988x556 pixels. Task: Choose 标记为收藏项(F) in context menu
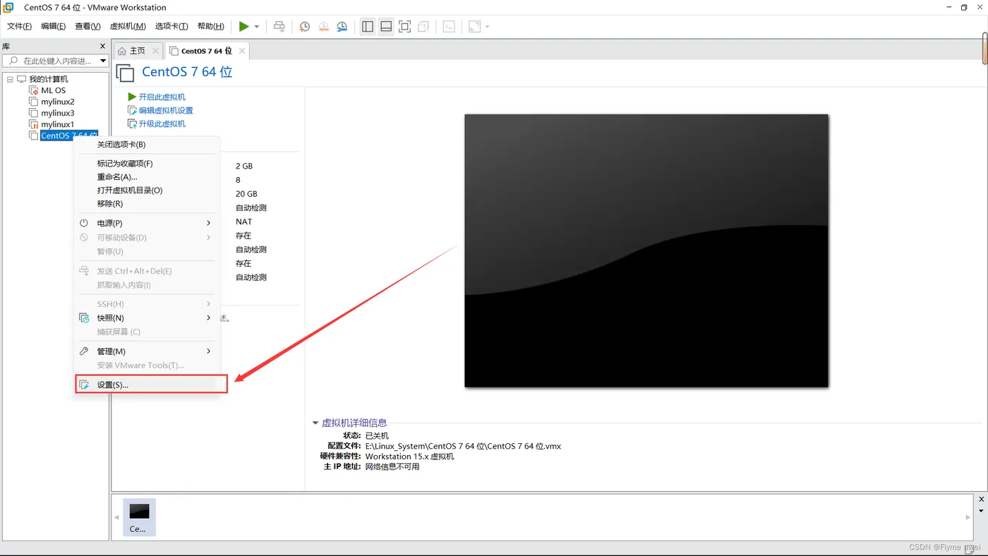click(147, 164)
